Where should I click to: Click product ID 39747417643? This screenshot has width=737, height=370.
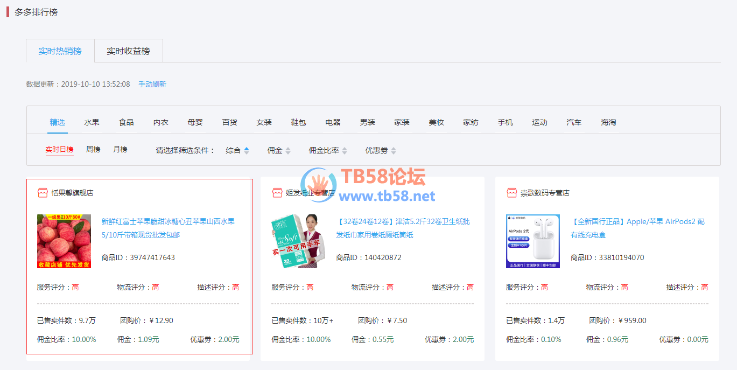152,258
